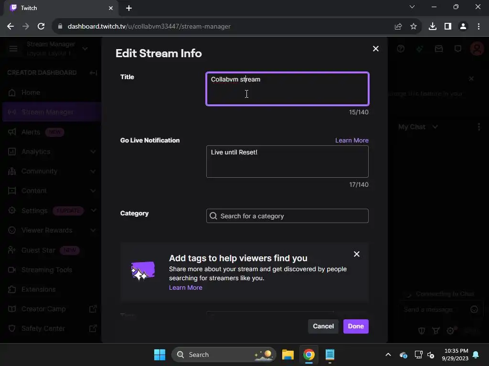
Task: Open the My Chat panel options menu
Action: coord(478,127)
